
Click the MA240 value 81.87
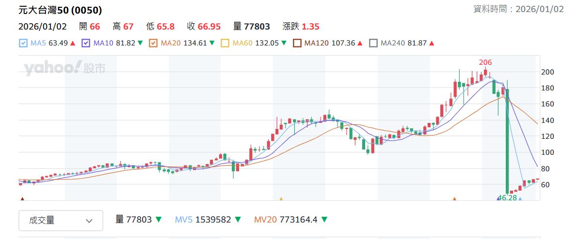[417, 43]
